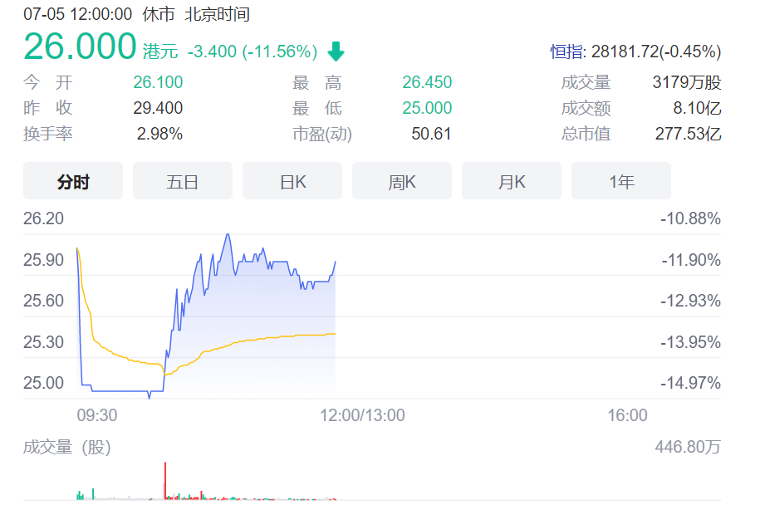Click the -10.88% percent axis label
The width and height of the screenshot is (760, 510).
[691, 218]
